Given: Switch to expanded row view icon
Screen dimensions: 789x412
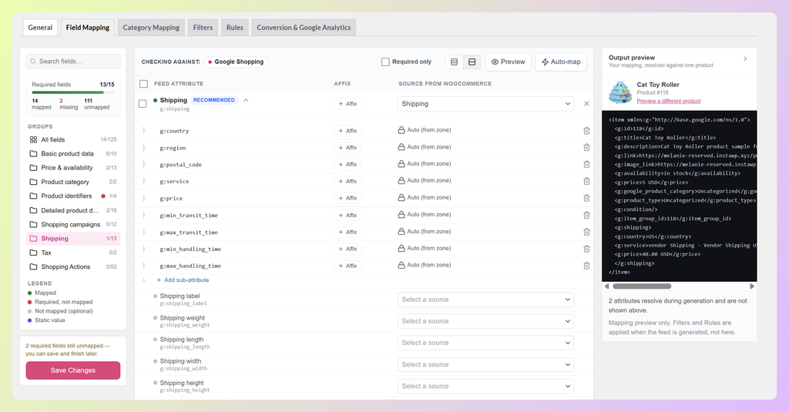Looking at the screenshot, I should tap(472, 62).
